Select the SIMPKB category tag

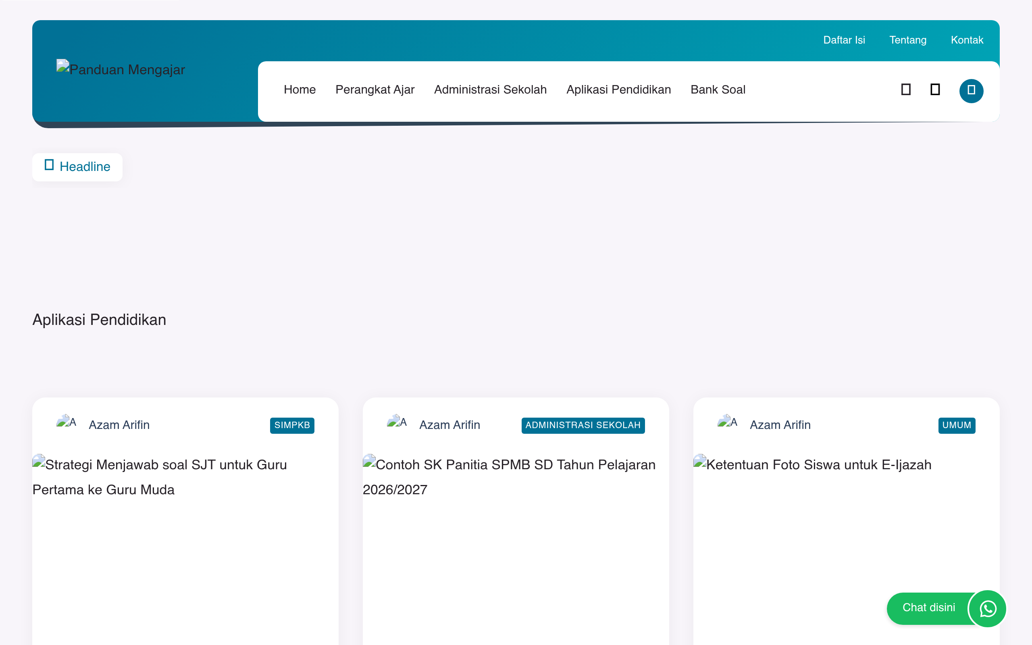tap(292, 425)
